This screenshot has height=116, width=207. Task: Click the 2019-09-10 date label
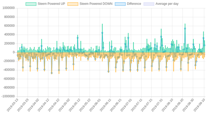tap(199, 105)
